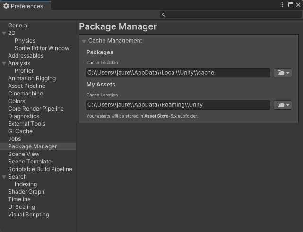Viewport: 303px width, 232px height.
Task: Collapse the Cache Management foldout
Action: (84, 41)
